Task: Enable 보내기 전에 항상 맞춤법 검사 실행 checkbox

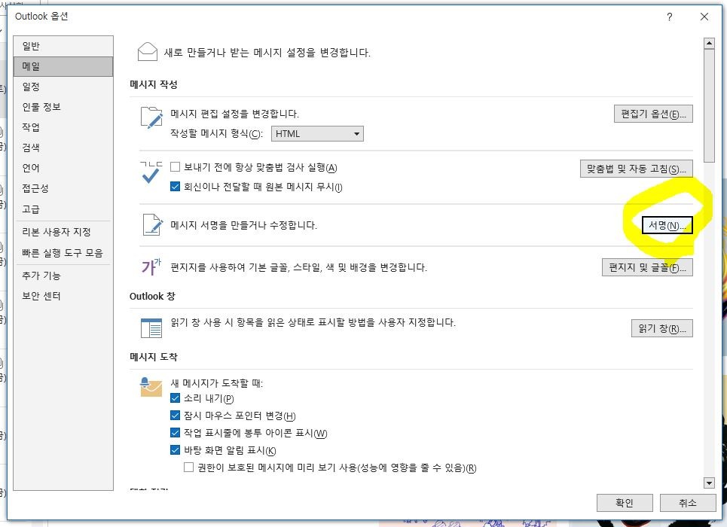Action: pyautogui.click(x=176, y=167)
